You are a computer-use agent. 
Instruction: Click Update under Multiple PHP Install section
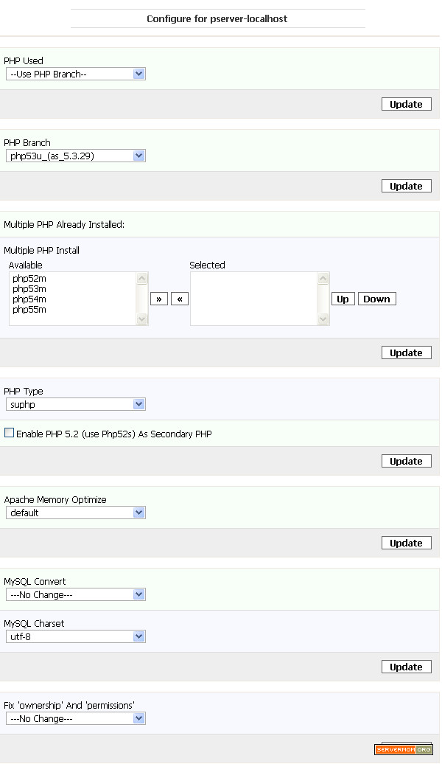tap(407, 353)
